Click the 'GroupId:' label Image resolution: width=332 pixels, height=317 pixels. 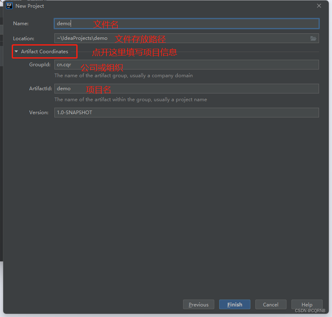[x=40, y=65]
